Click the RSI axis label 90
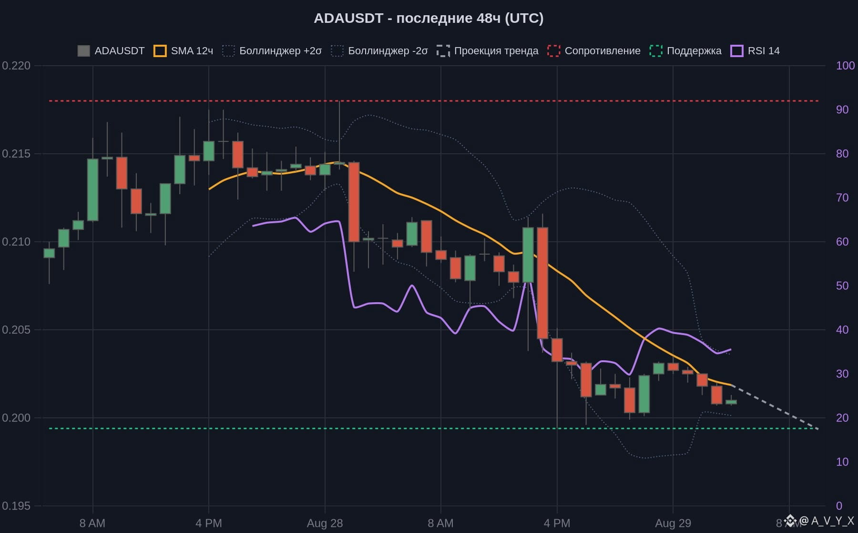 click(x=842, y=110)
